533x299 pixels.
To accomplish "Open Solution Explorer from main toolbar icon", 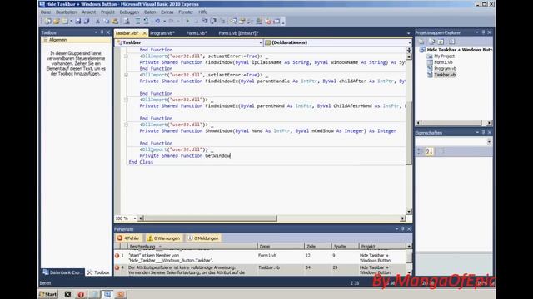I will [233, 22].
